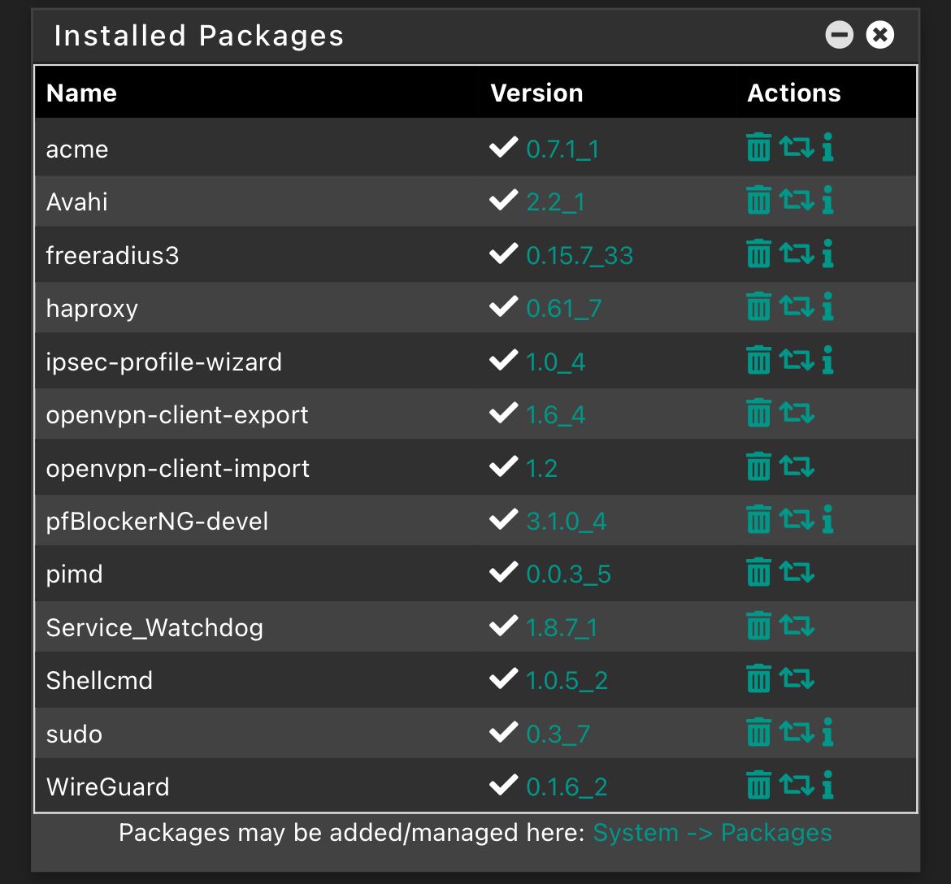
Task: View WireGuard package info
Action: (x=828, y=785)
